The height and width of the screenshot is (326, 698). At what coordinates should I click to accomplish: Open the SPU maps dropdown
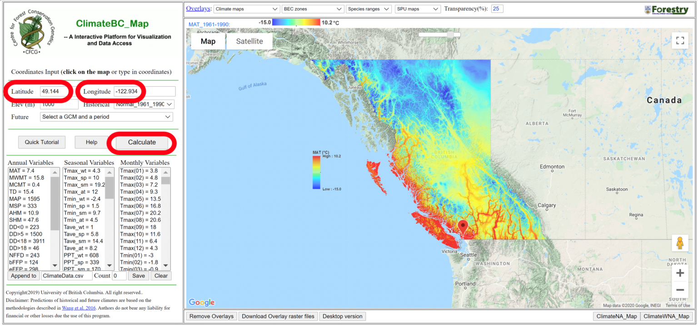[417, 8]
